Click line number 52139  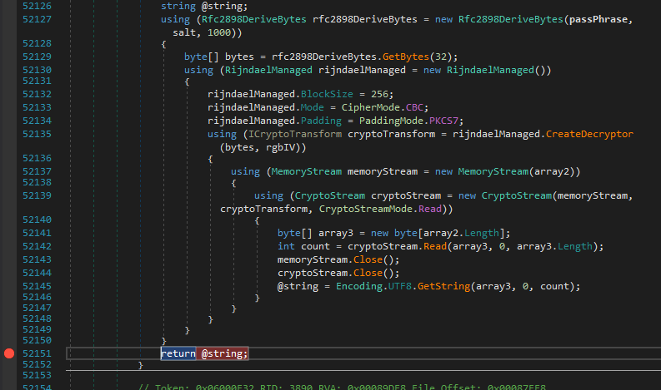[38, 195]
